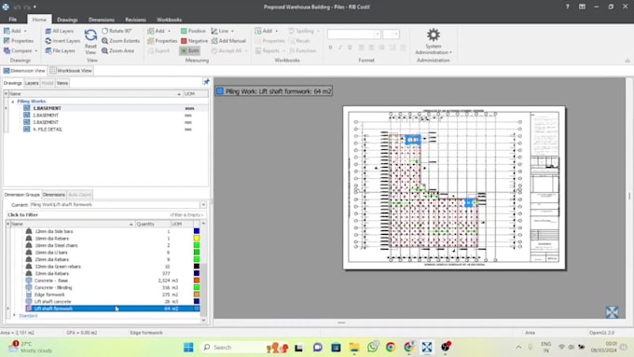Collapse the Piling Works tree node
Viewport: 634px width, 357px height.
(x=13, y=102)
